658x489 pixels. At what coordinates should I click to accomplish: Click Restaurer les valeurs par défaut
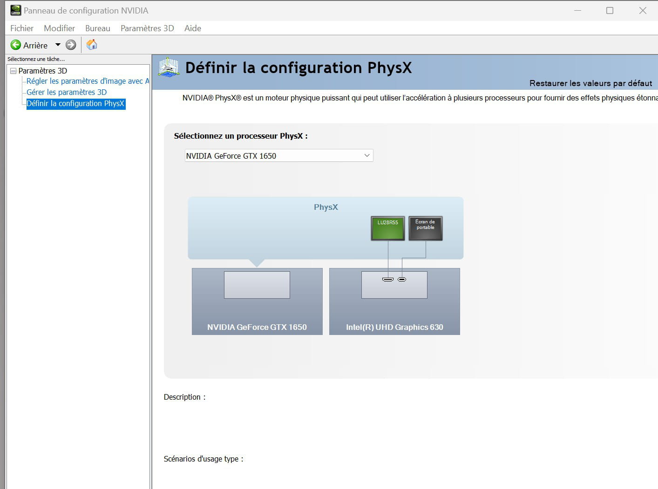point(590,83)
